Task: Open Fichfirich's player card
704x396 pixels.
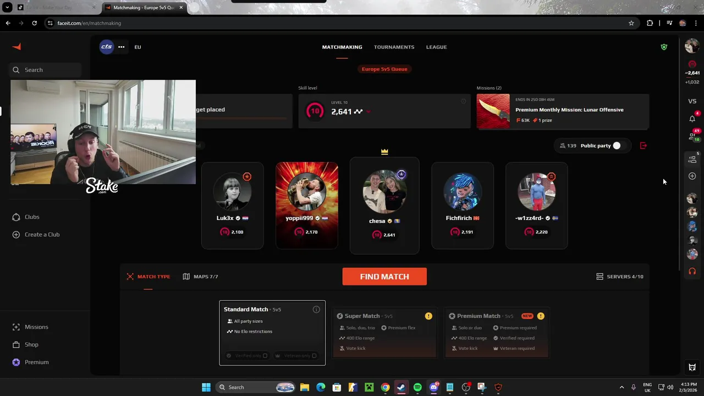Action: [463, 206]
